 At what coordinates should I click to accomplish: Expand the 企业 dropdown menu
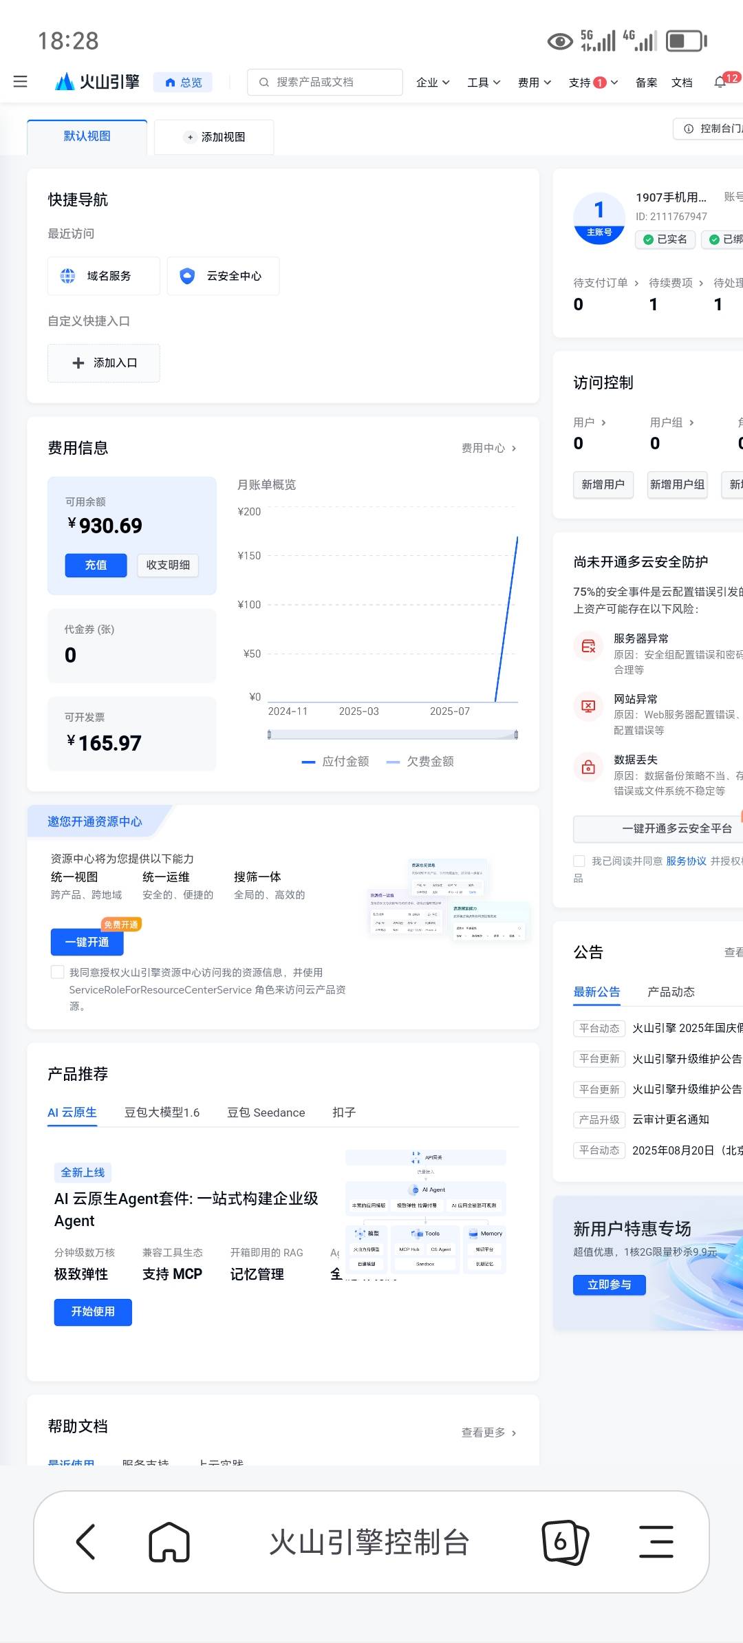coord(433,83)
